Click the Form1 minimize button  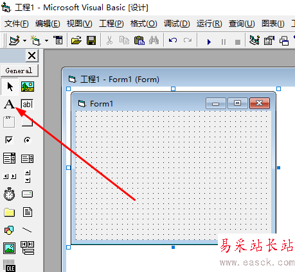click(x=216, y=103)
